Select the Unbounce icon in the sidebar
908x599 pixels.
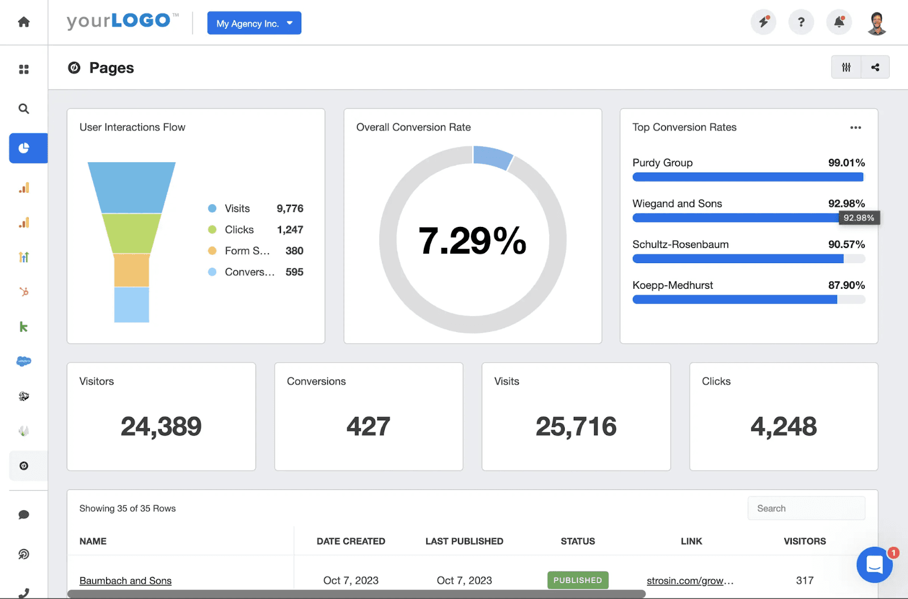pyautogui.click(x=24, y=465)
